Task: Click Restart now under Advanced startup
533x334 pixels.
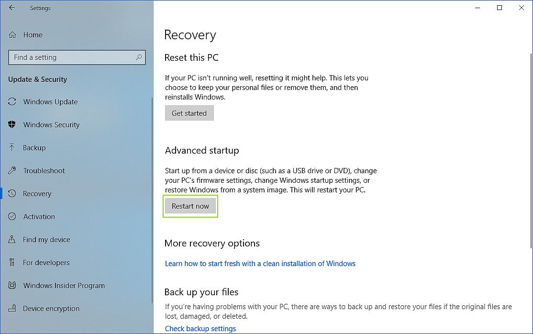Action: [190, 206]
